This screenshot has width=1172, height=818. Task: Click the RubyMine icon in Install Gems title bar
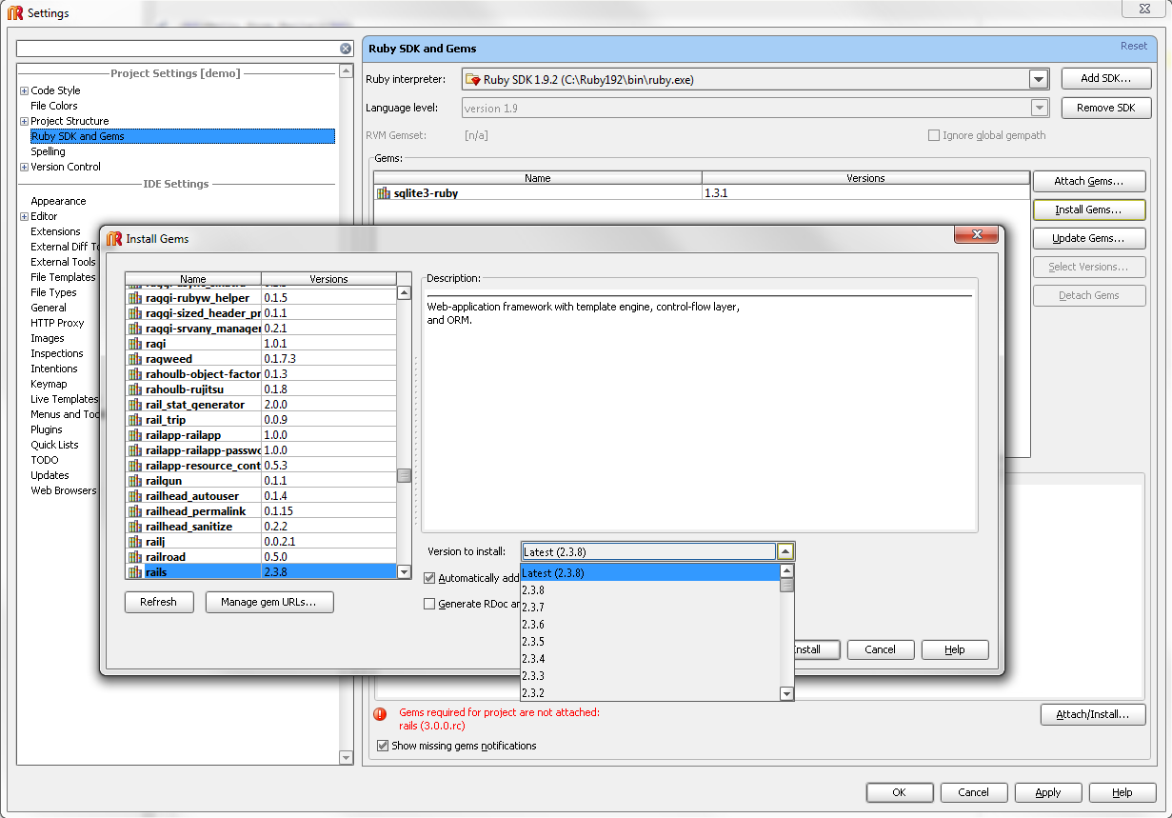click(x=114, y=238)
